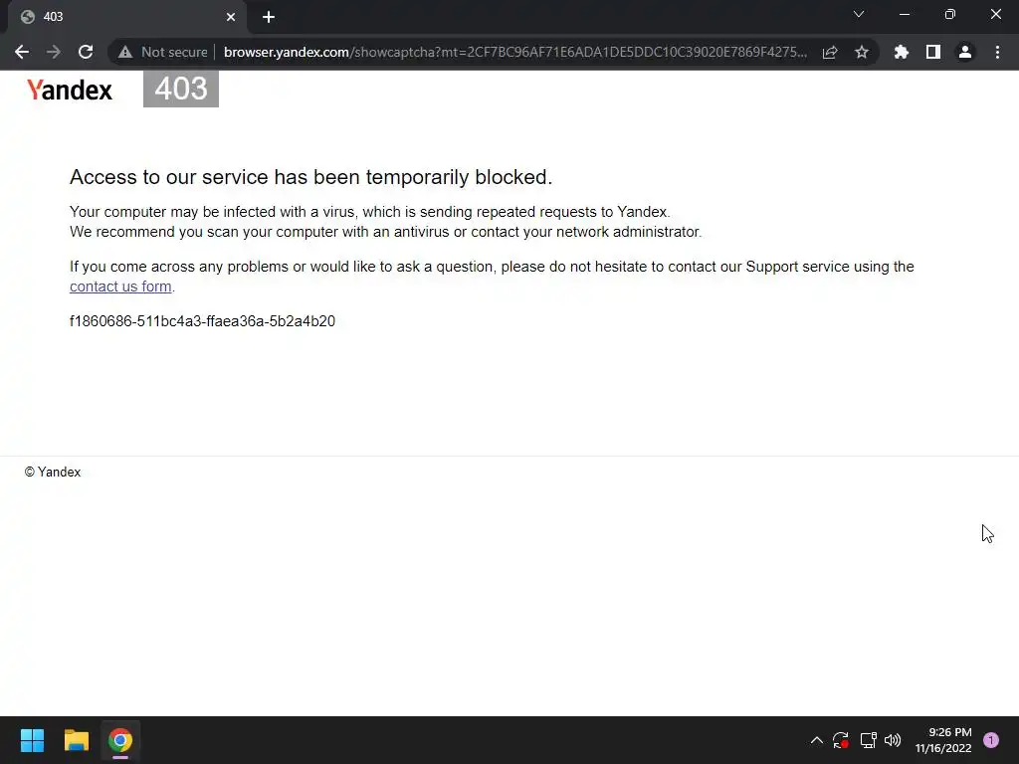Bookmark this tab with the star
This screenshot has height=764, width=1019.
862,52
